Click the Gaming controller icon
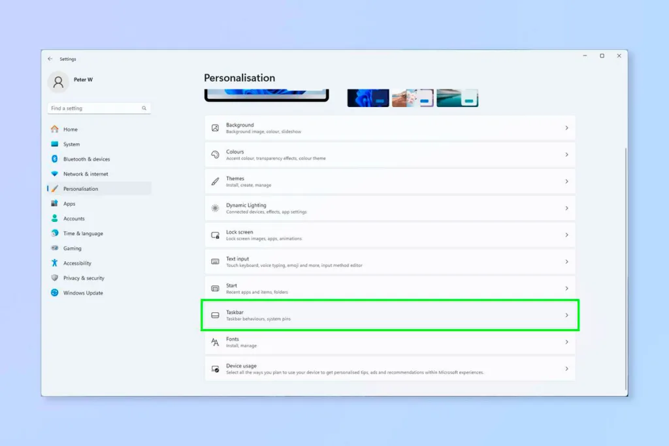 coord(55,247)
